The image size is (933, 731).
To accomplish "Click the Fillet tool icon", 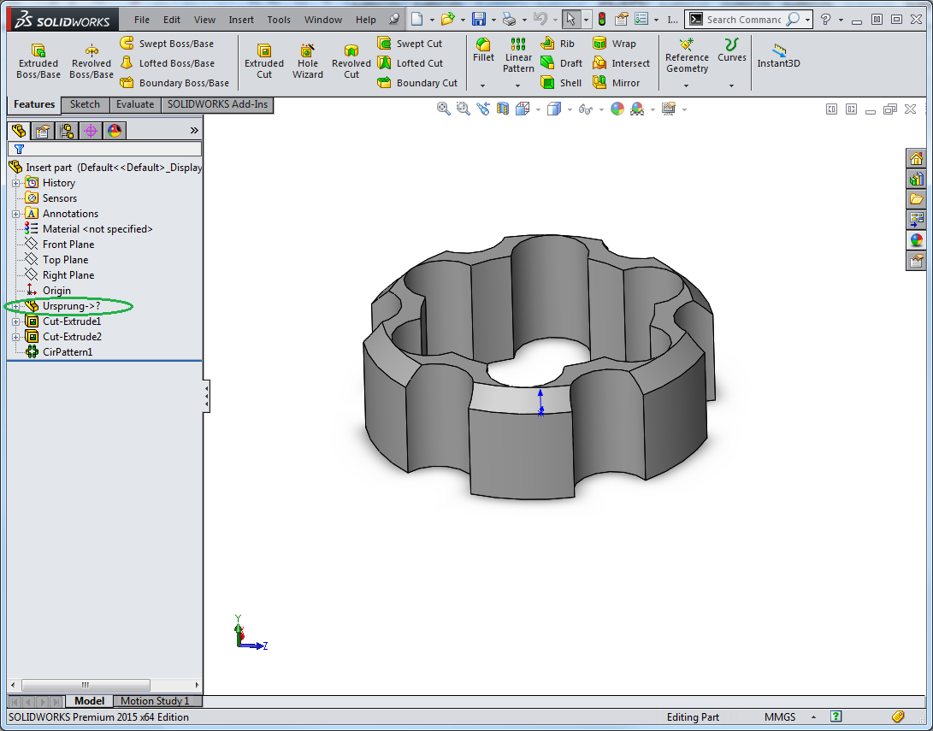I will (x=483, y=45).
